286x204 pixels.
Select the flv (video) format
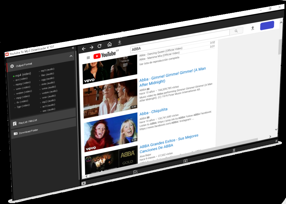(x=22, y=102)
